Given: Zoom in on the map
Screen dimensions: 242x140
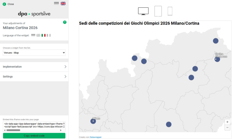Looking at the screenshot, I should tap(227, 122).
